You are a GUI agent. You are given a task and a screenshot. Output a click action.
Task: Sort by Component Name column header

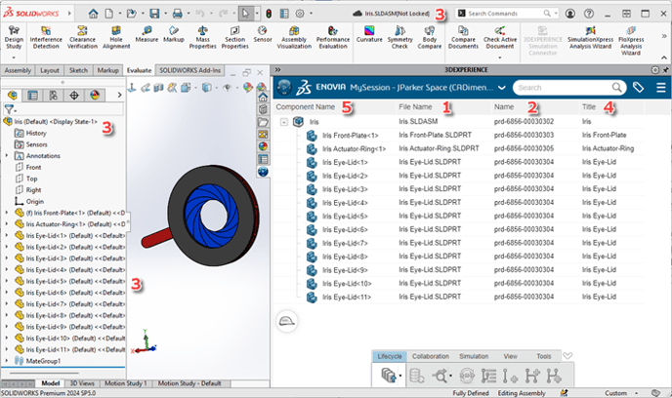point(305,107)
